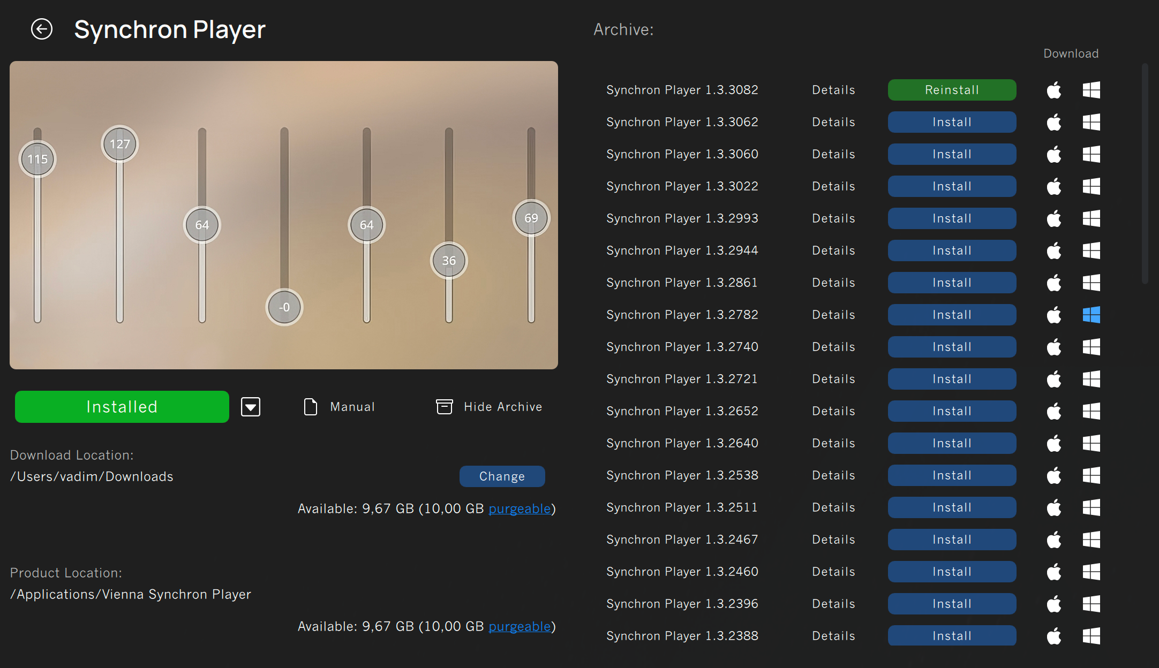Open Details for Synchron Player 1.3.2652
Screen dimensions: 1159x668
click(x=833, y=411)
